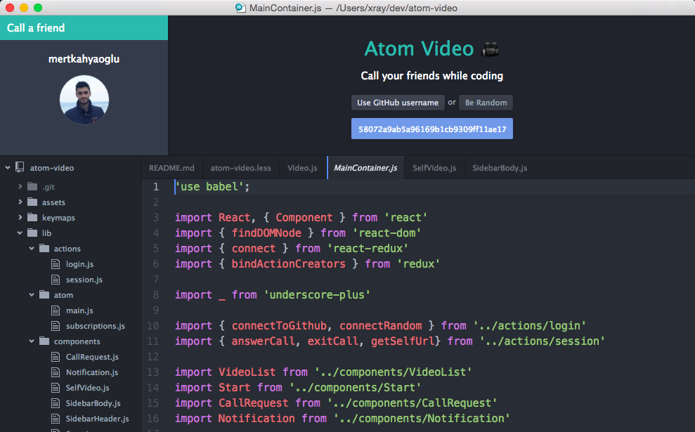Click mertkahyaoglu's avatar photo
Viewport: 695px width, 432px height.
pyautogui.click(x=84, y=100)
